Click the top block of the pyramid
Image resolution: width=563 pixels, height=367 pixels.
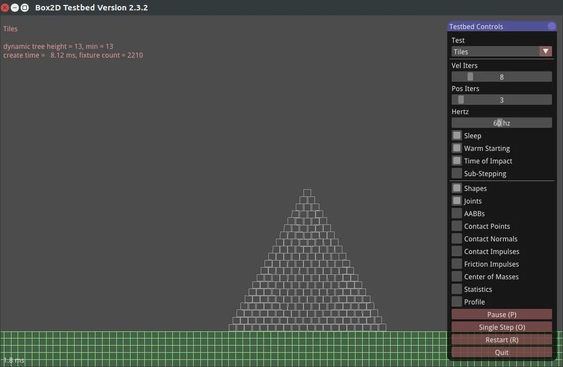coord(307,193)
